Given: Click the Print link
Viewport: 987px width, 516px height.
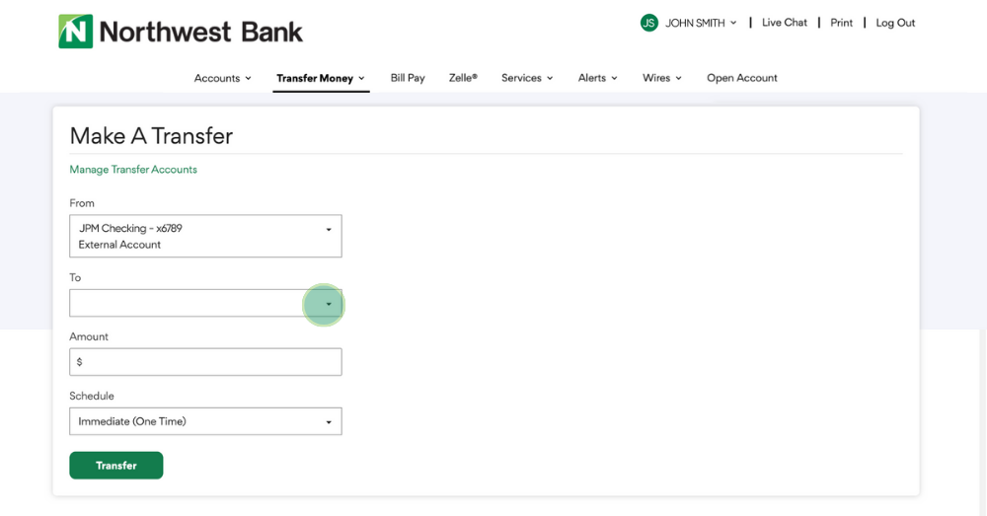Looking at the screenshot, I should point(841,23).
